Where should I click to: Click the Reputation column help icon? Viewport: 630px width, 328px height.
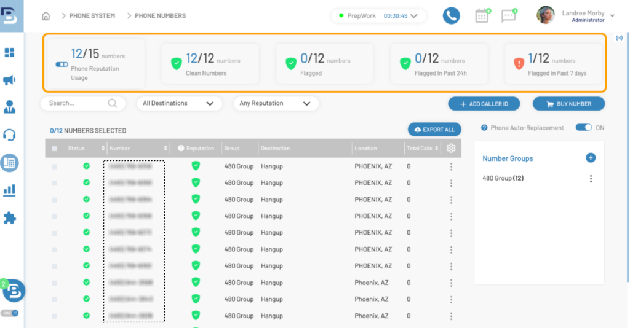pos(181,149)
